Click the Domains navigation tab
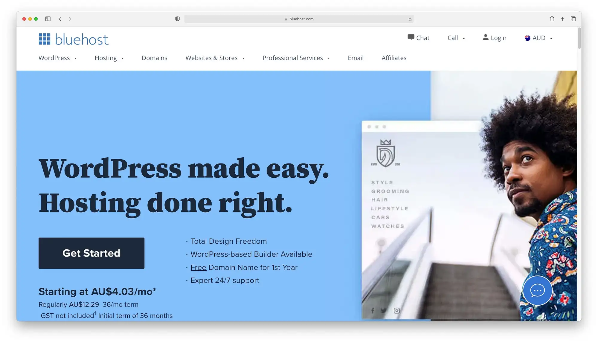Image resolution: width=598 pixels, height=343 pixels. point(154,57)
